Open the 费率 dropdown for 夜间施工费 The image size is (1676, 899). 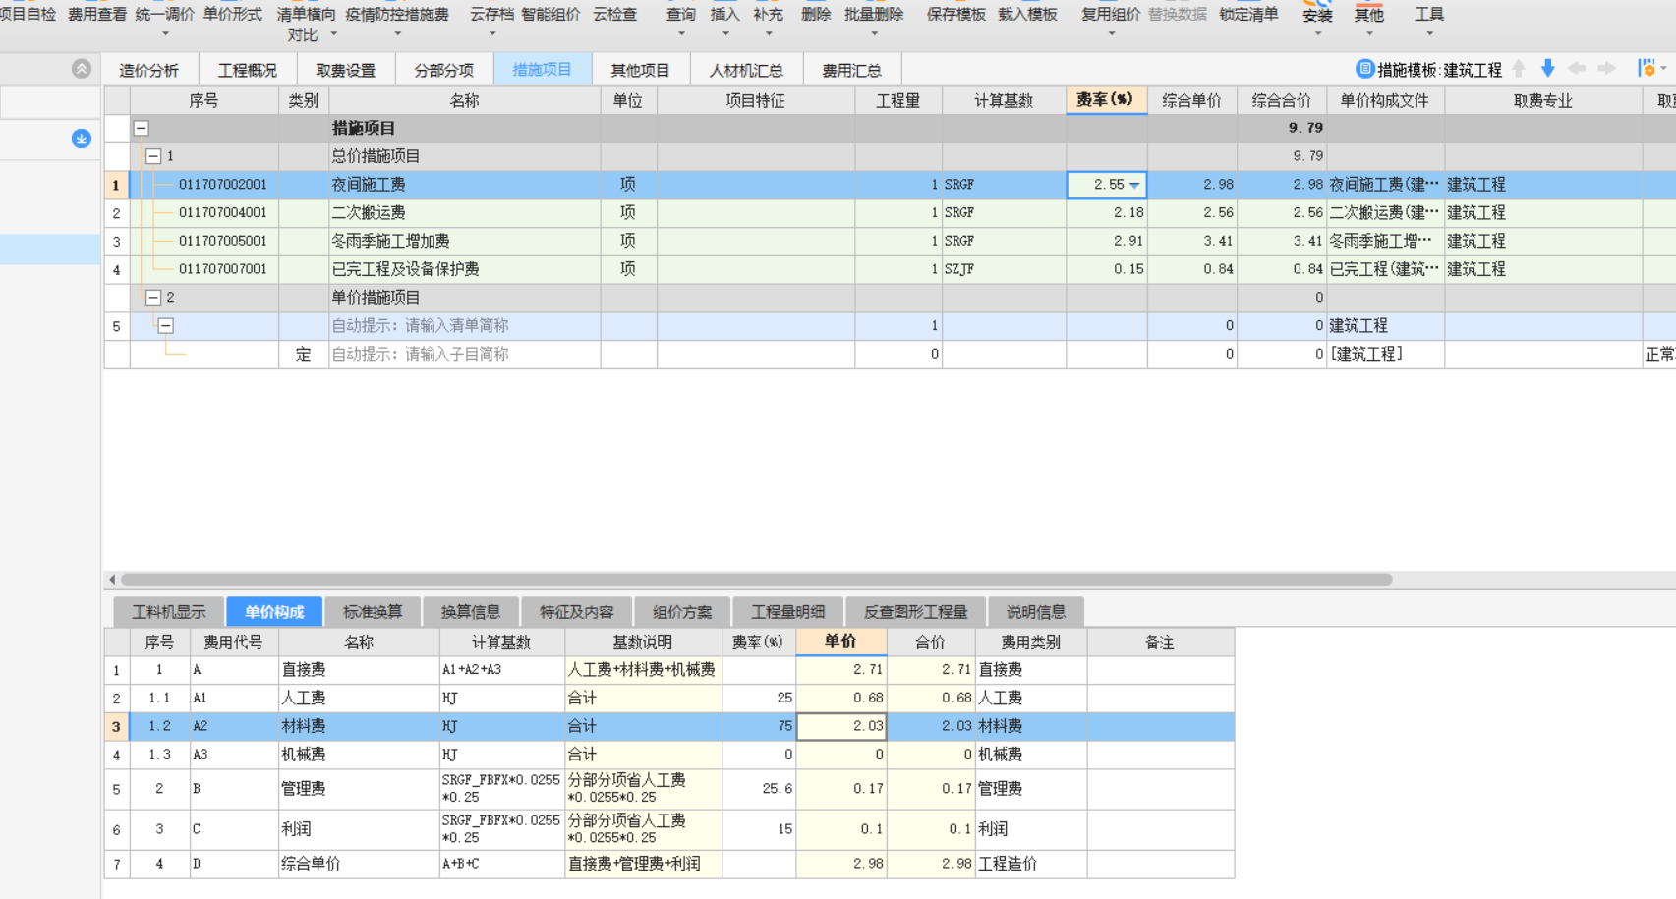click(1134, 185)
